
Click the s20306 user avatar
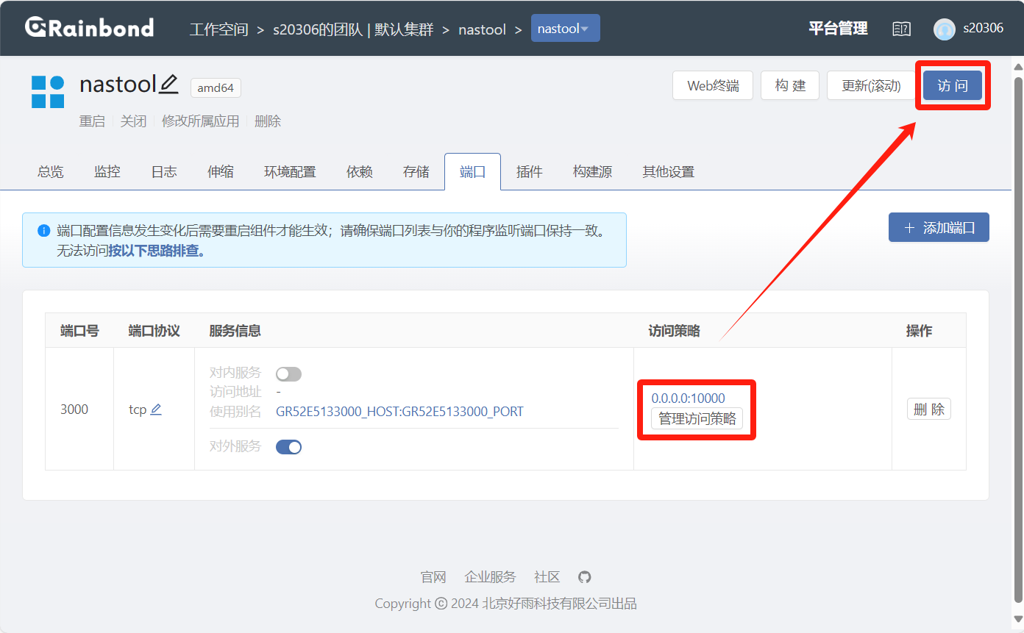point(944,29)
